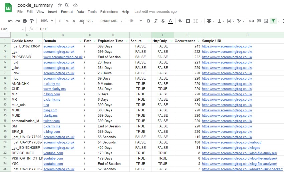Open the t.co domain link
Image resolution: width=284 pixels, height=172 pixels.
(x=46, y=105)
